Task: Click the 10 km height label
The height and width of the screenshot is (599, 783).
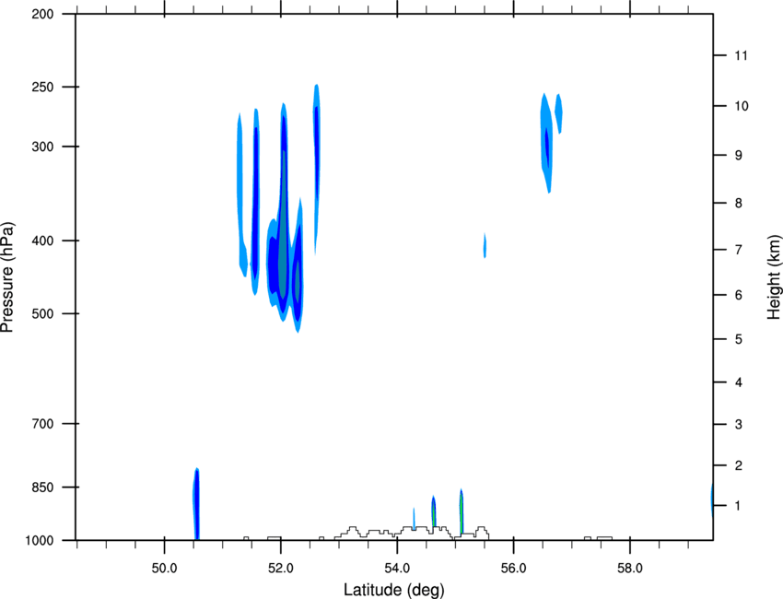Action: (x=741, y=106)
